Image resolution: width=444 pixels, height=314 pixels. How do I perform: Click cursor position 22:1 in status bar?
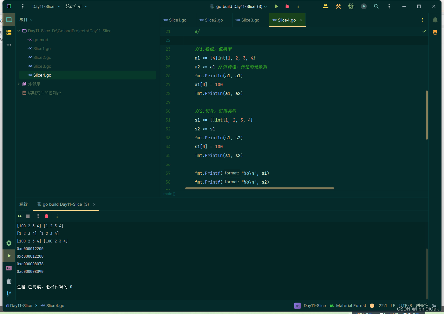click(383, 305)
